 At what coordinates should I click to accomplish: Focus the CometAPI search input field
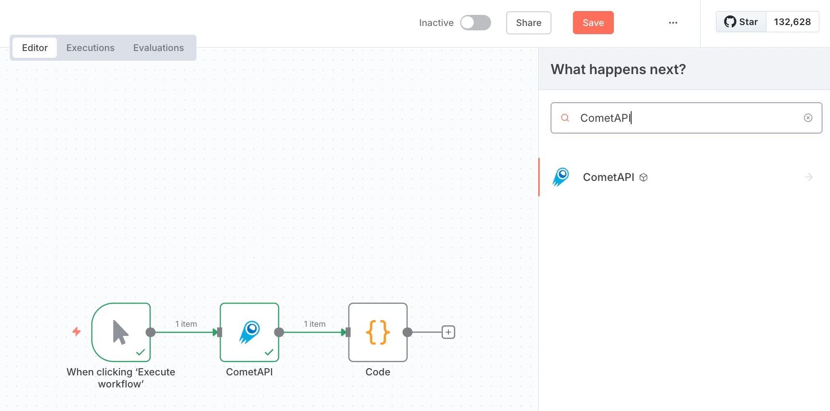click(687, 118)
